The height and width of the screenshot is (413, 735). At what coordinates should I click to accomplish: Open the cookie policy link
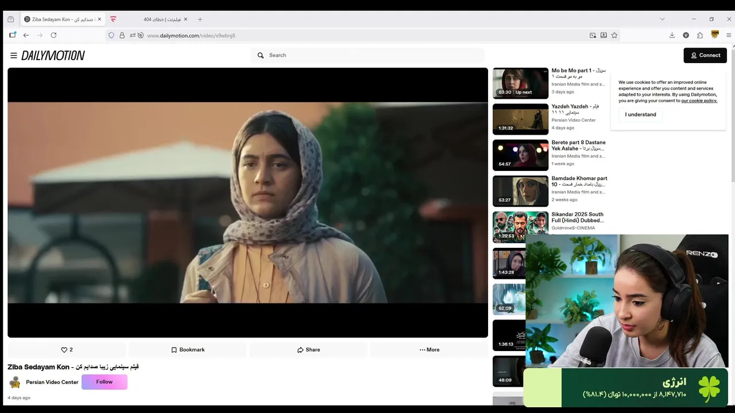pyautogui.click(x=699, y=101)
